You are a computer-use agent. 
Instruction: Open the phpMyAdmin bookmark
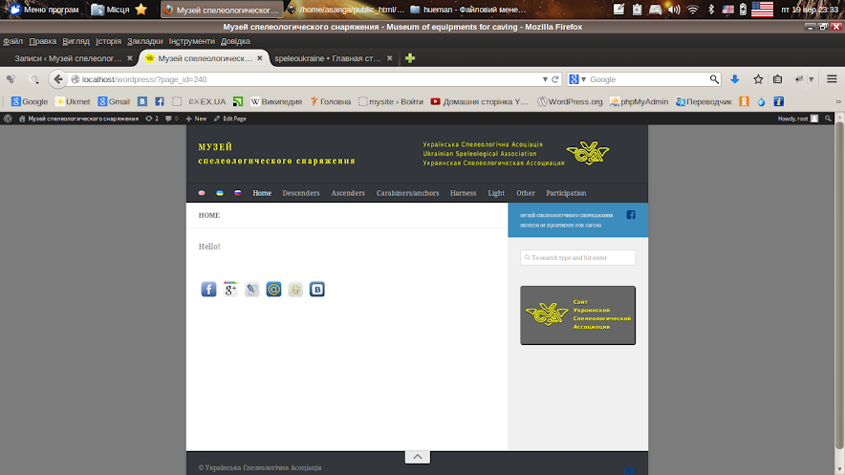tap(639, 101)
